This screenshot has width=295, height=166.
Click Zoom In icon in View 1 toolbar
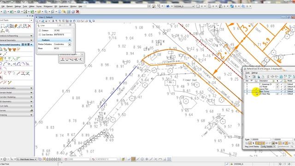pyautogui.click(x=56, y=21)
